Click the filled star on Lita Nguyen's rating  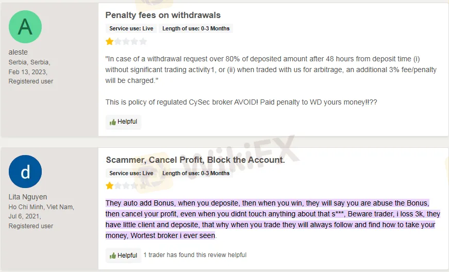(x=110, y=186)
